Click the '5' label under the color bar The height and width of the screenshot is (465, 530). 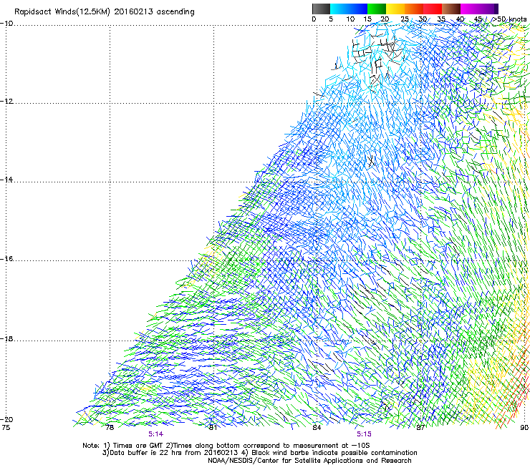[x=331, y=19]
